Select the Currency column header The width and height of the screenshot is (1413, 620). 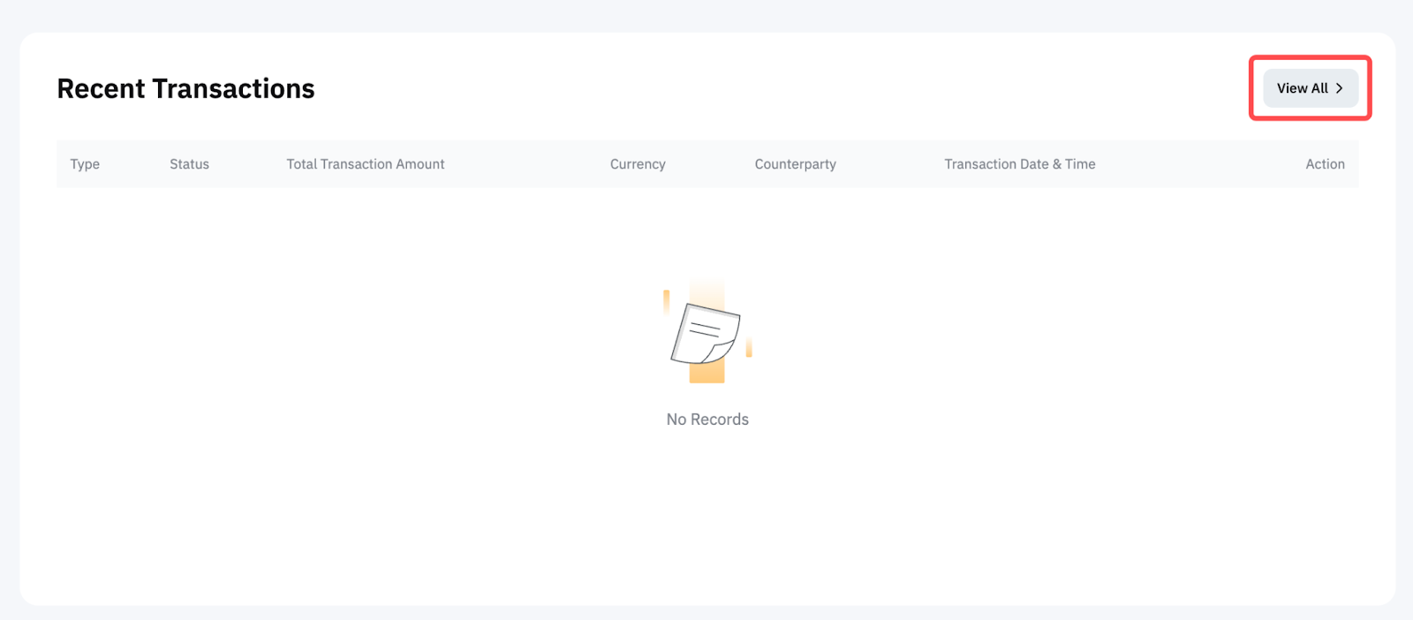637,164
